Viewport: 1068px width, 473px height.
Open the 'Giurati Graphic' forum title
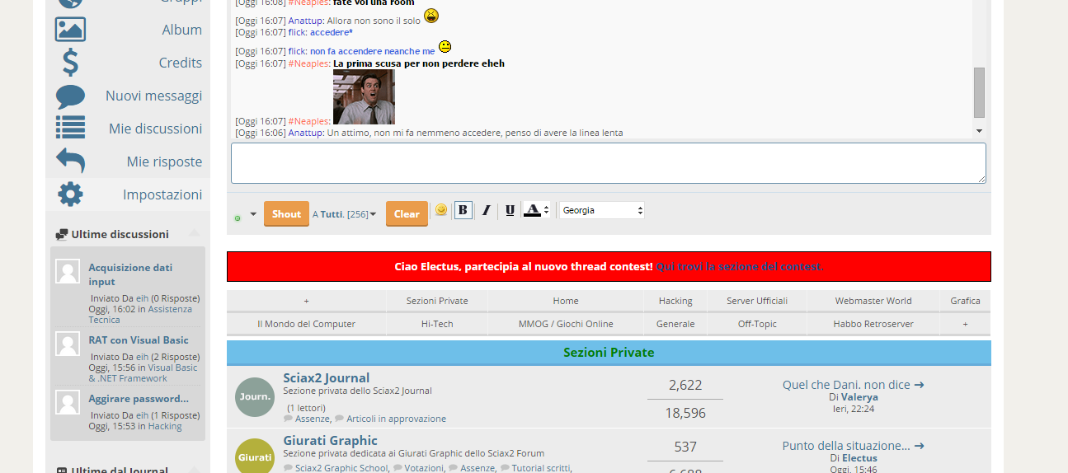330,441
